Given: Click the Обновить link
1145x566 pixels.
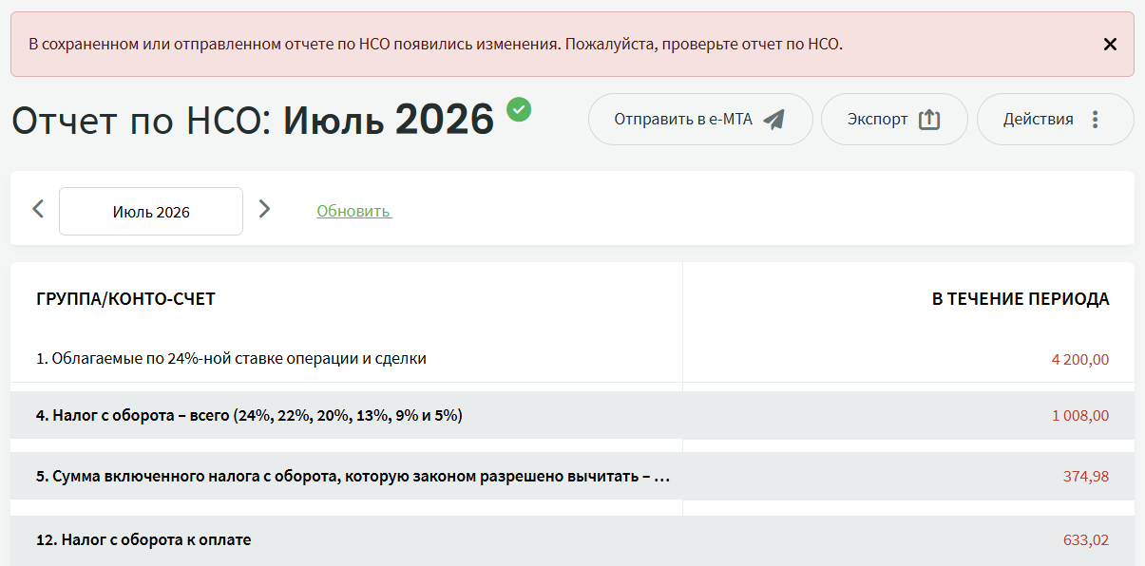Looking at the screenshot, I should (x=353, y=211).
